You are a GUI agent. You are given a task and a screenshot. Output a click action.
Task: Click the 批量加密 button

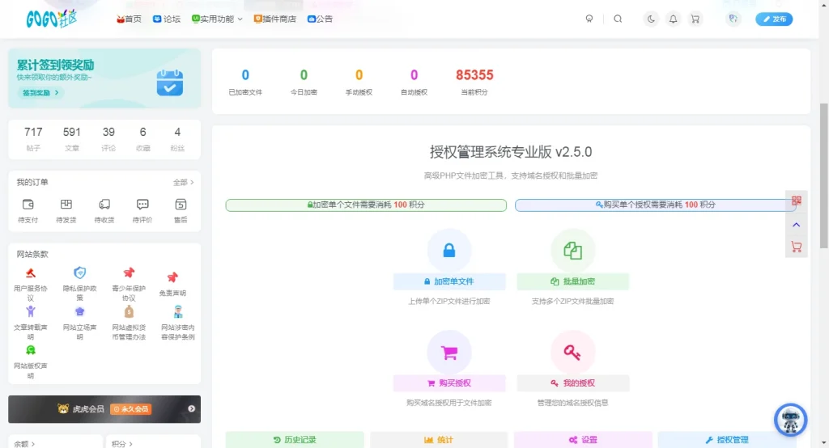572,281
